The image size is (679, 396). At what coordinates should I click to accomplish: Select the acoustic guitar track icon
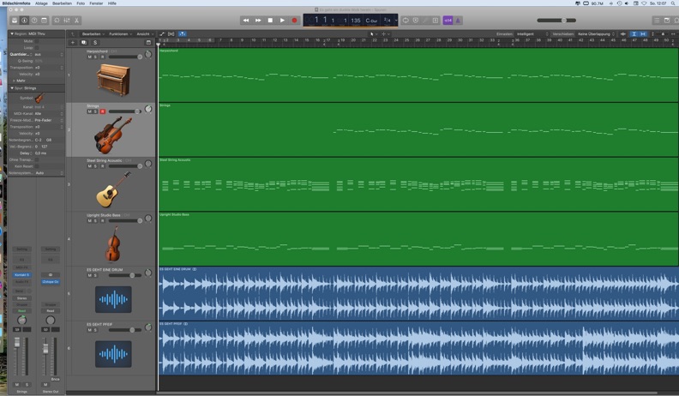113,189
